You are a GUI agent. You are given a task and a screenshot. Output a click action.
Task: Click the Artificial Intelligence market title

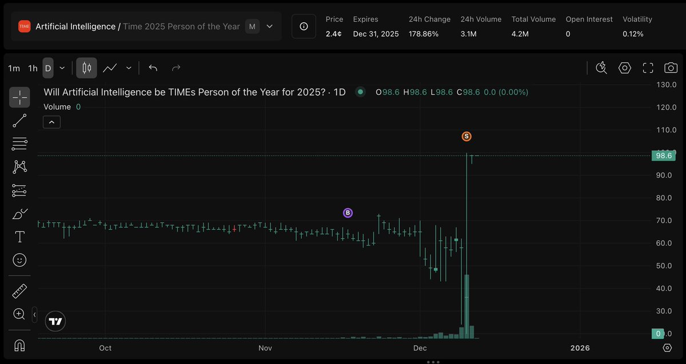tap(75, 26)
